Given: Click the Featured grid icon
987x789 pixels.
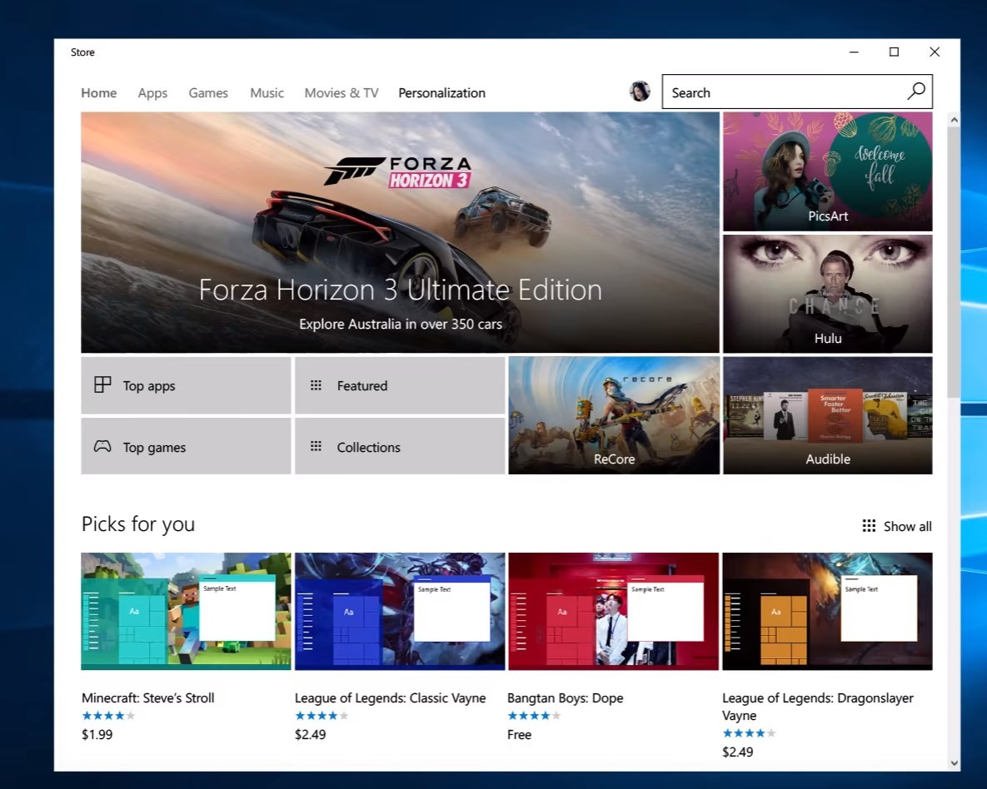Looking at the screenshot, I should click(316, 385).
